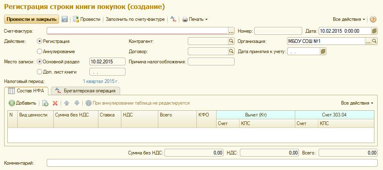Click the Счет 303.04 column group header
The height and width of the screenshot is (170, 383).
335,115
